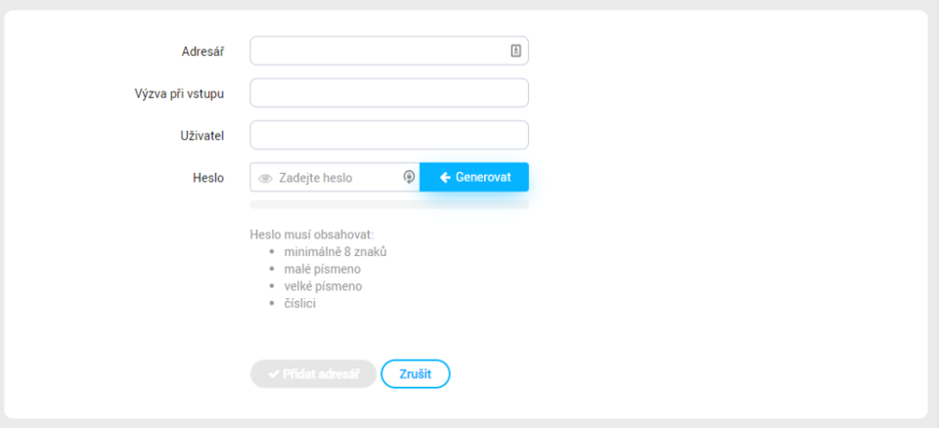Click the Heslo label text
The image size is (939, 428).
coord(208,178)
